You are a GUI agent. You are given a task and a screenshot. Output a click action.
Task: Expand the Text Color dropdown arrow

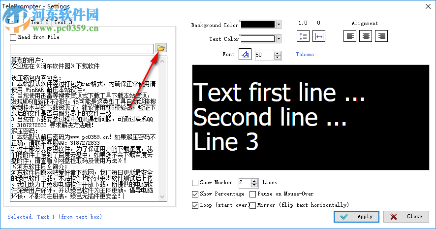(279, 39)
